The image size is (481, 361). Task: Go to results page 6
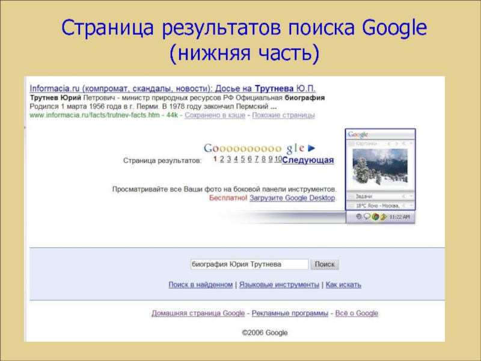(x=250, y=159)
